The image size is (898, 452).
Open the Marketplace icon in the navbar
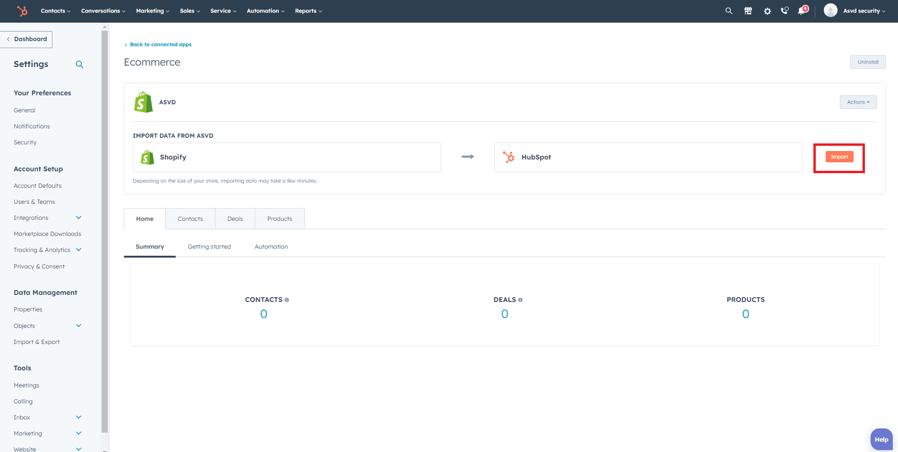[748, 11]
